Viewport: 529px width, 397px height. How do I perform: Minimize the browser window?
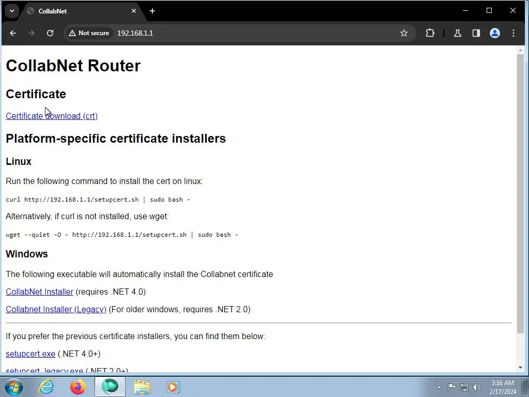click(x=465, y=11)
